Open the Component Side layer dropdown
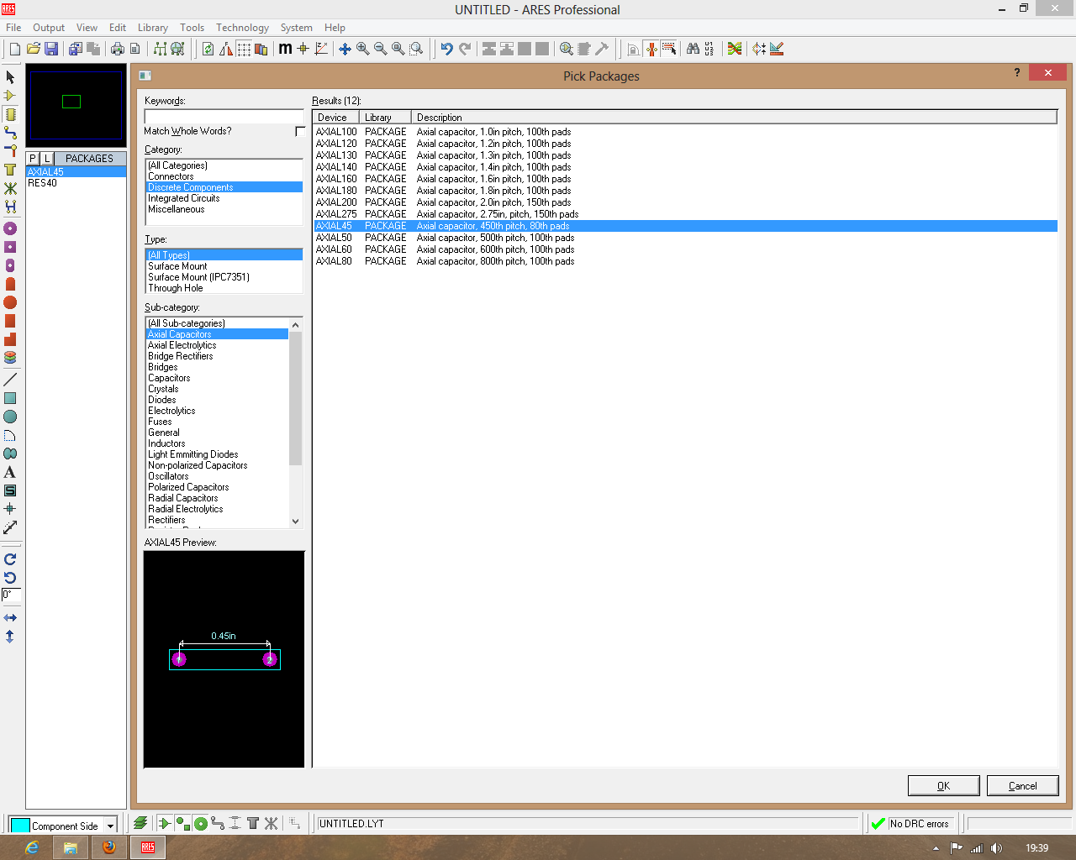The height and width of the screenshot is (860, 1076). point(110,826)
